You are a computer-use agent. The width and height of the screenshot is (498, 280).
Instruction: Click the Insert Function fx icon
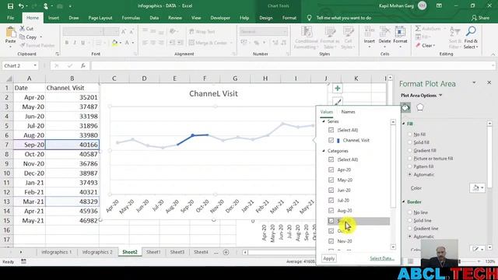coord(83,65)
